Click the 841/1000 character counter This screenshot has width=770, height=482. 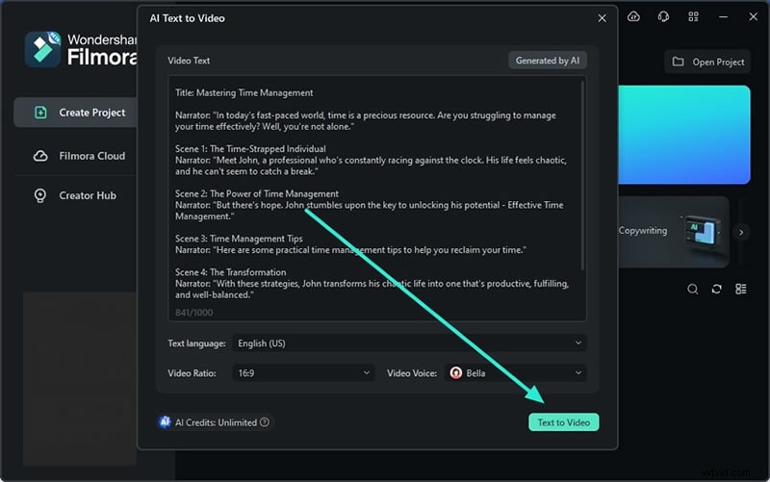(194, 312)
